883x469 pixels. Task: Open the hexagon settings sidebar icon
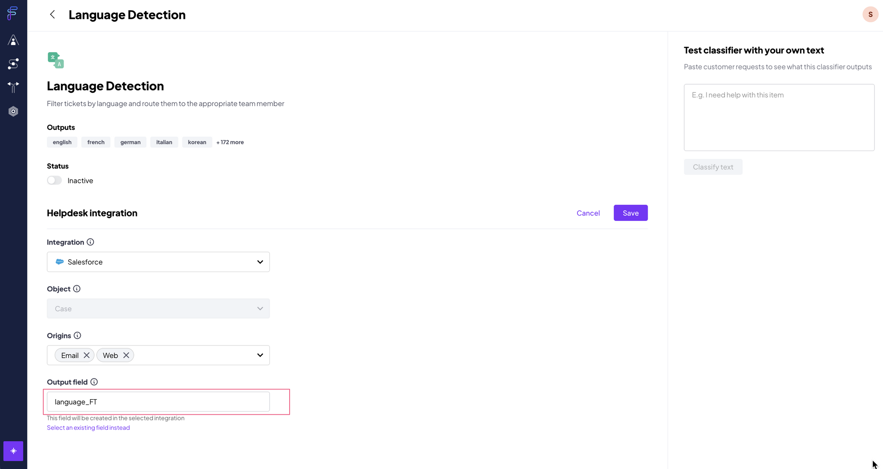point(13,111)
